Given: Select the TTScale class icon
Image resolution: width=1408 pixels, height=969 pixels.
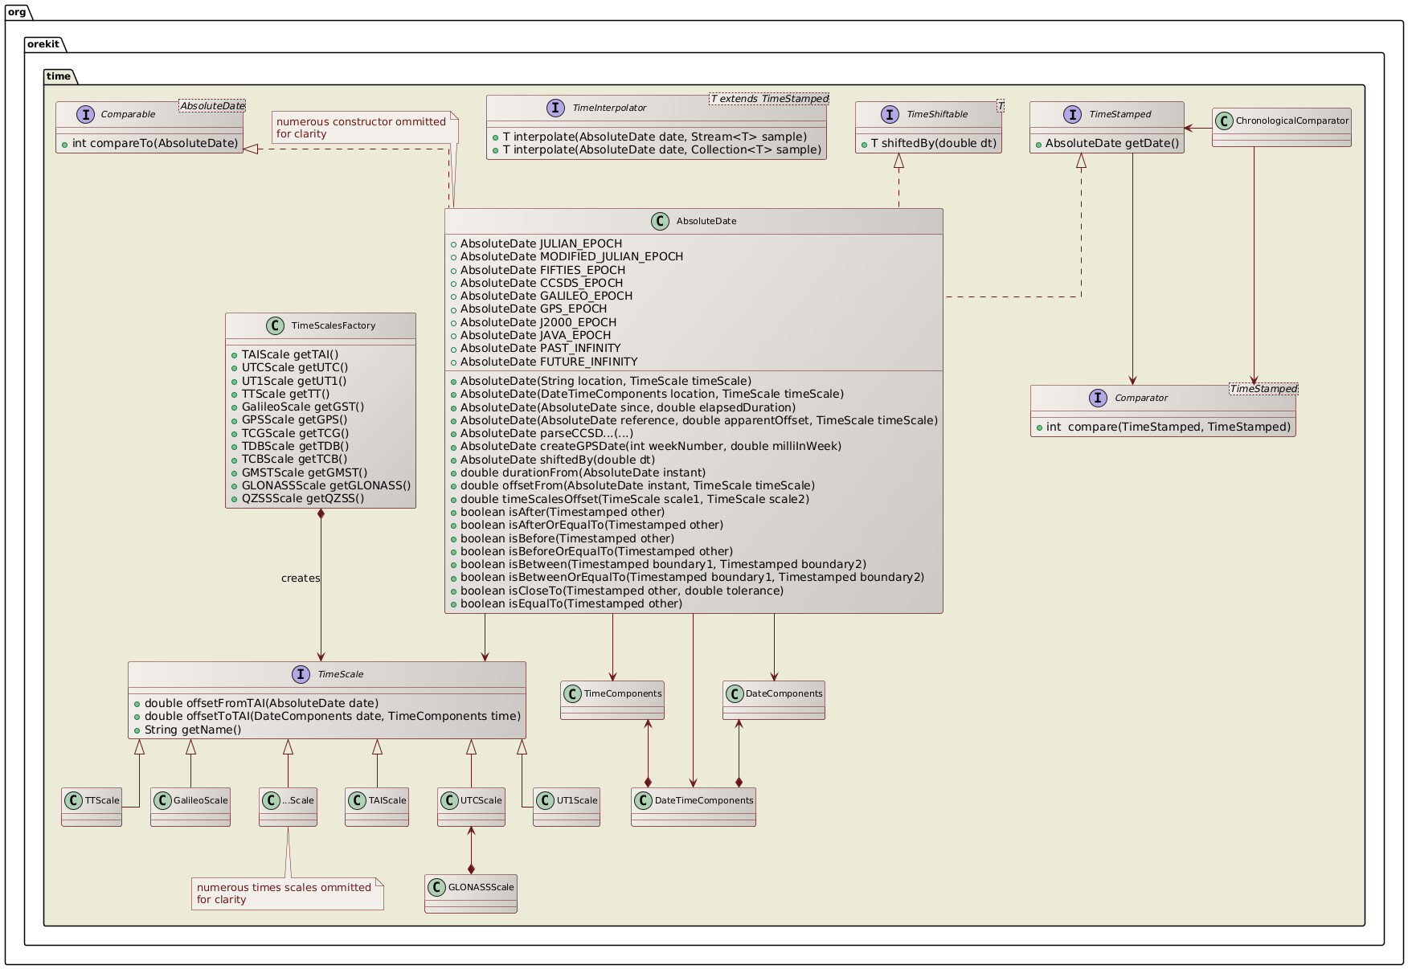Looking at the screenshot, I should tap(72, 800).
